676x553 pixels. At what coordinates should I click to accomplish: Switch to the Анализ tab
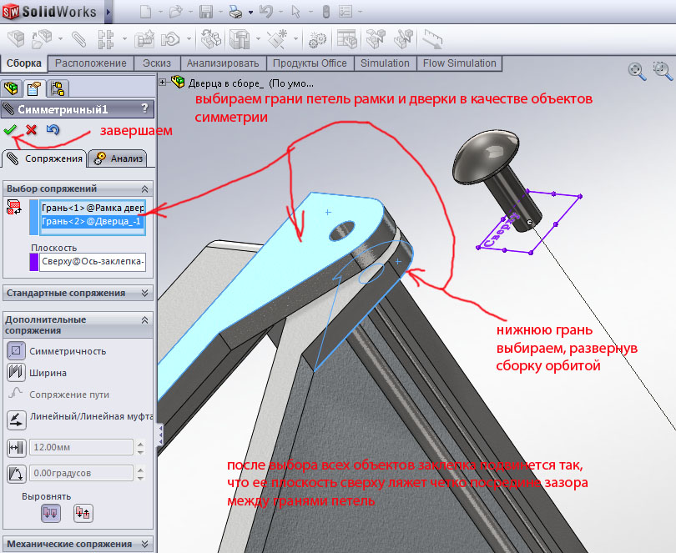(119, 158)
